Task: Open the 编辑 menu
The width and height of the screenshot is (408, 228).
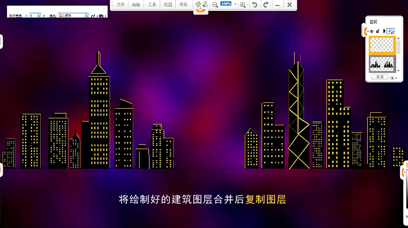Action: coord(136,5)
